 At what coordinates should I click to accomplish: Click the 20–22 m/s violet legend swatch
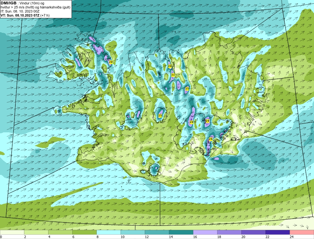tap(253, 232)
